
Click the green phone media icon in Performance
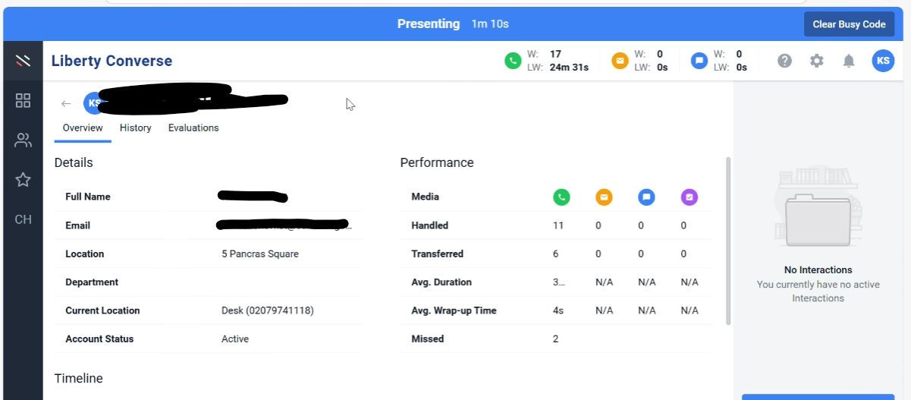coord(561,197)
